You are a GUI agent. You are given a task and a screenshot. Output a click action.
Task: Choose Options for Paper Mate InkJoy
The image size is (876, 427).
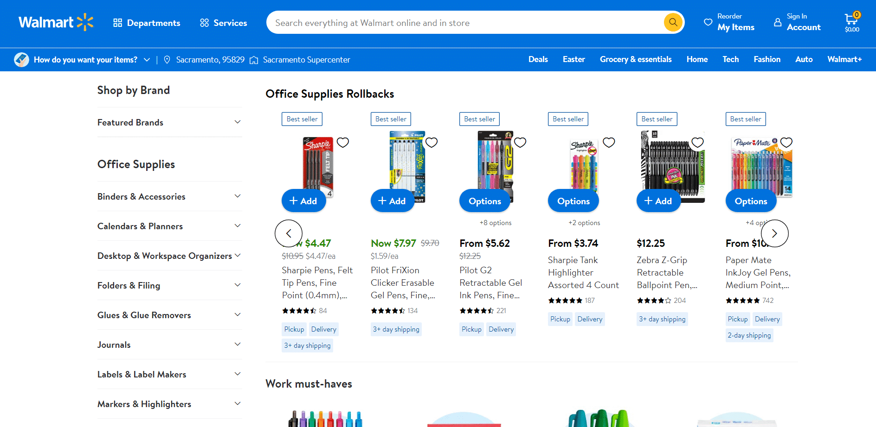tap(751, 201)
